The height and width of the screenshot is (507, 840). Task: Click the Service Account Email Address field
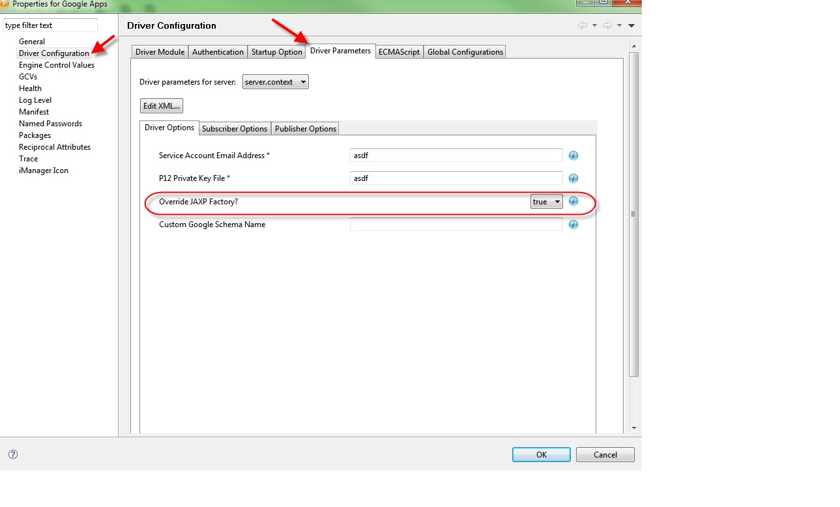point(456,156)
